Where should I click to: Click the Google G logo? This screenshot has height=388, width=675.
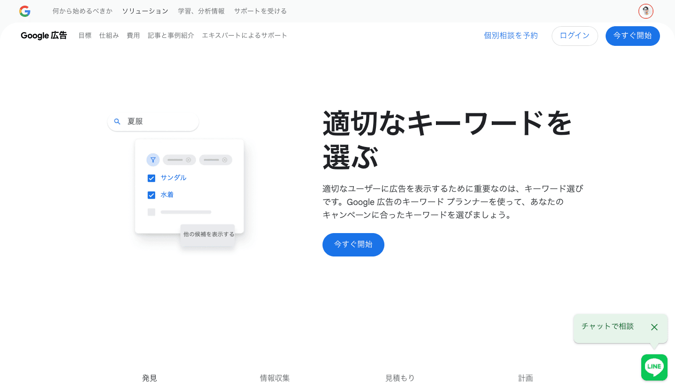click(25, 11)
